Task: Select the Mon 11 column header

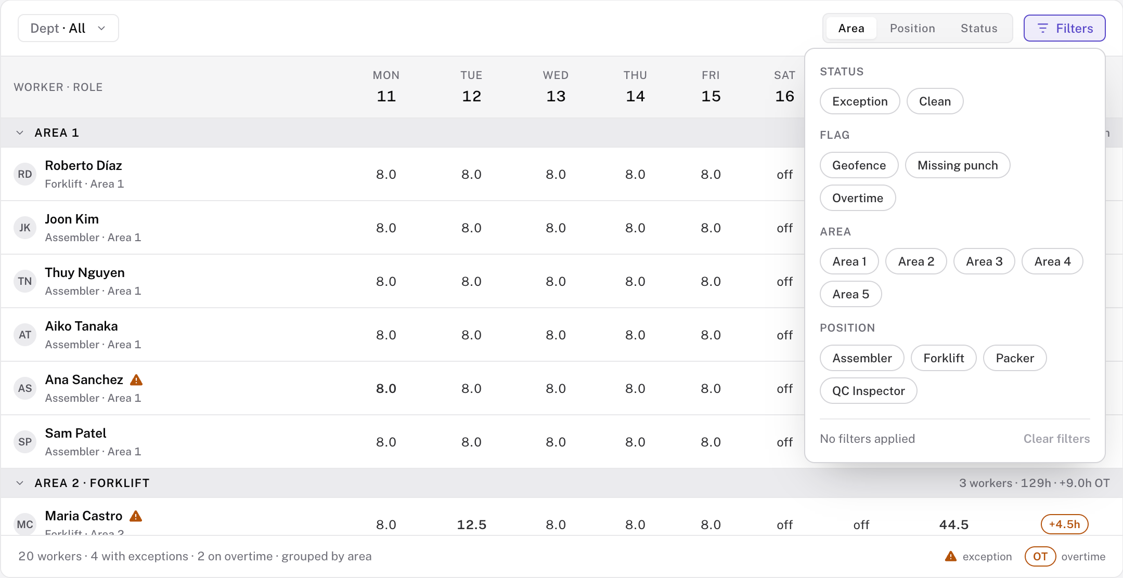Action: point(386,86)
